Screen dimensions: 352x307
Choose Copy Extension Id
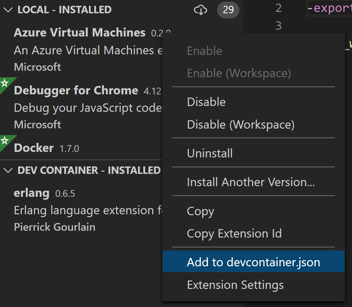pos(234,234)
